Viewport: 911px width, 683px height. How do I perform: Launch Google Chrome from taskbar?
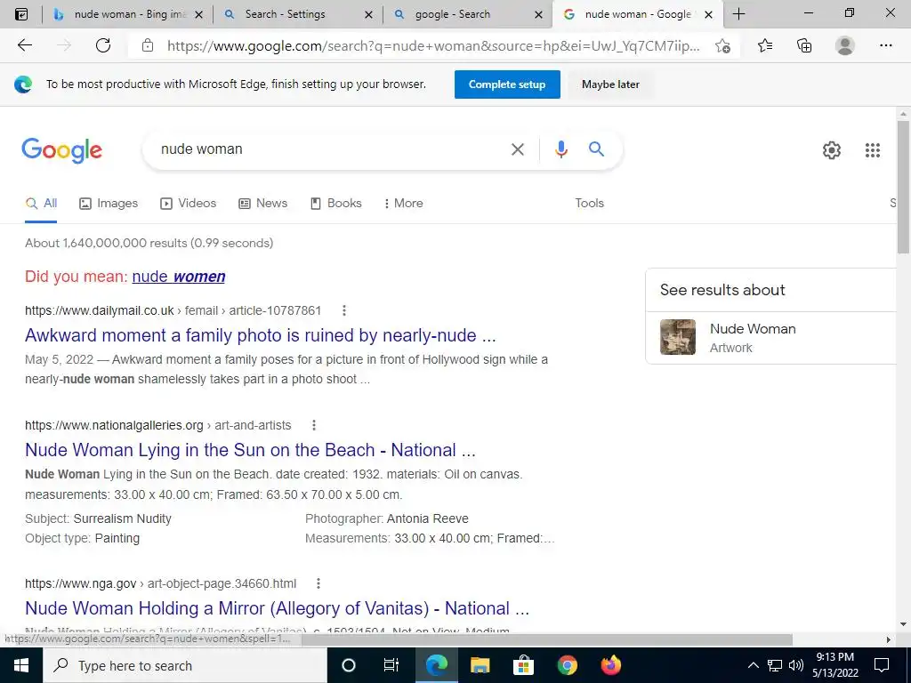tap(567, 665)
